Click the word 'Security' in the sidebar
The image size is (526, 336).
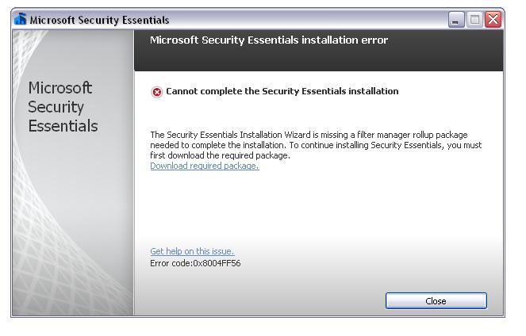coord(56,107)
